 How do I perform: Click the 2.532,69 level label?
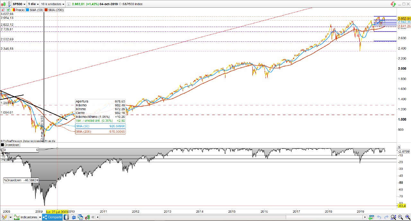pos(7,39)
